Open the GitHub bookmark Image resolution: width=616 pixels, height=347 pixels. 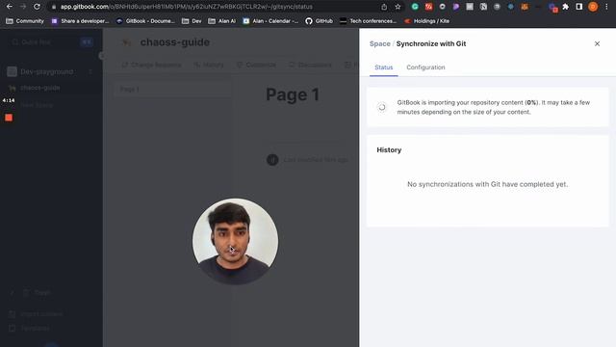(x=319, y=21)
